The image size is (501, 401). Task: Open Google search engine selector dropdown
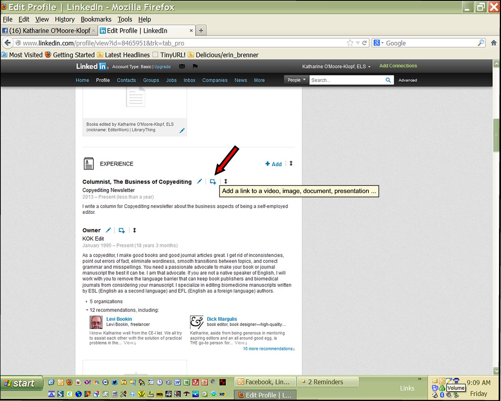pyautogui.click(x=378, y=43)
